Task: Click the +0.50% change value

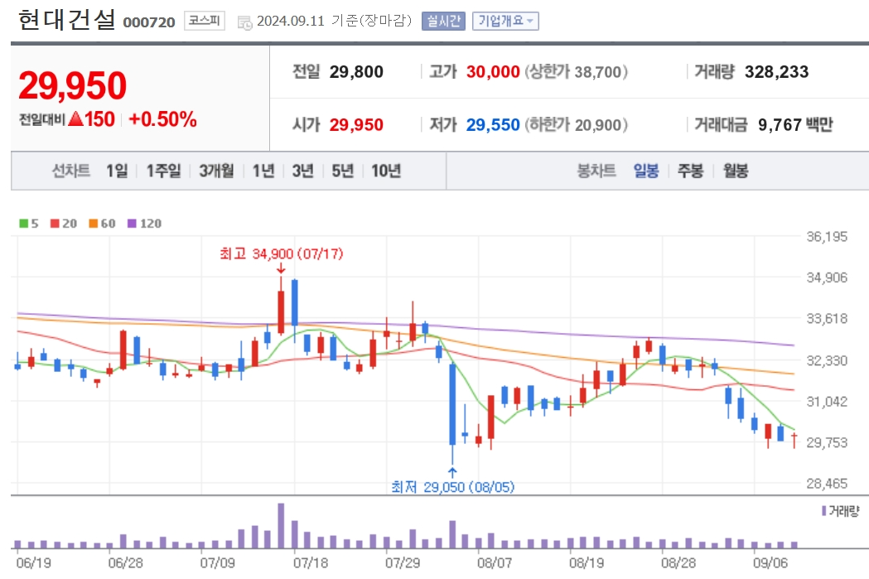Action: point(162,119)
